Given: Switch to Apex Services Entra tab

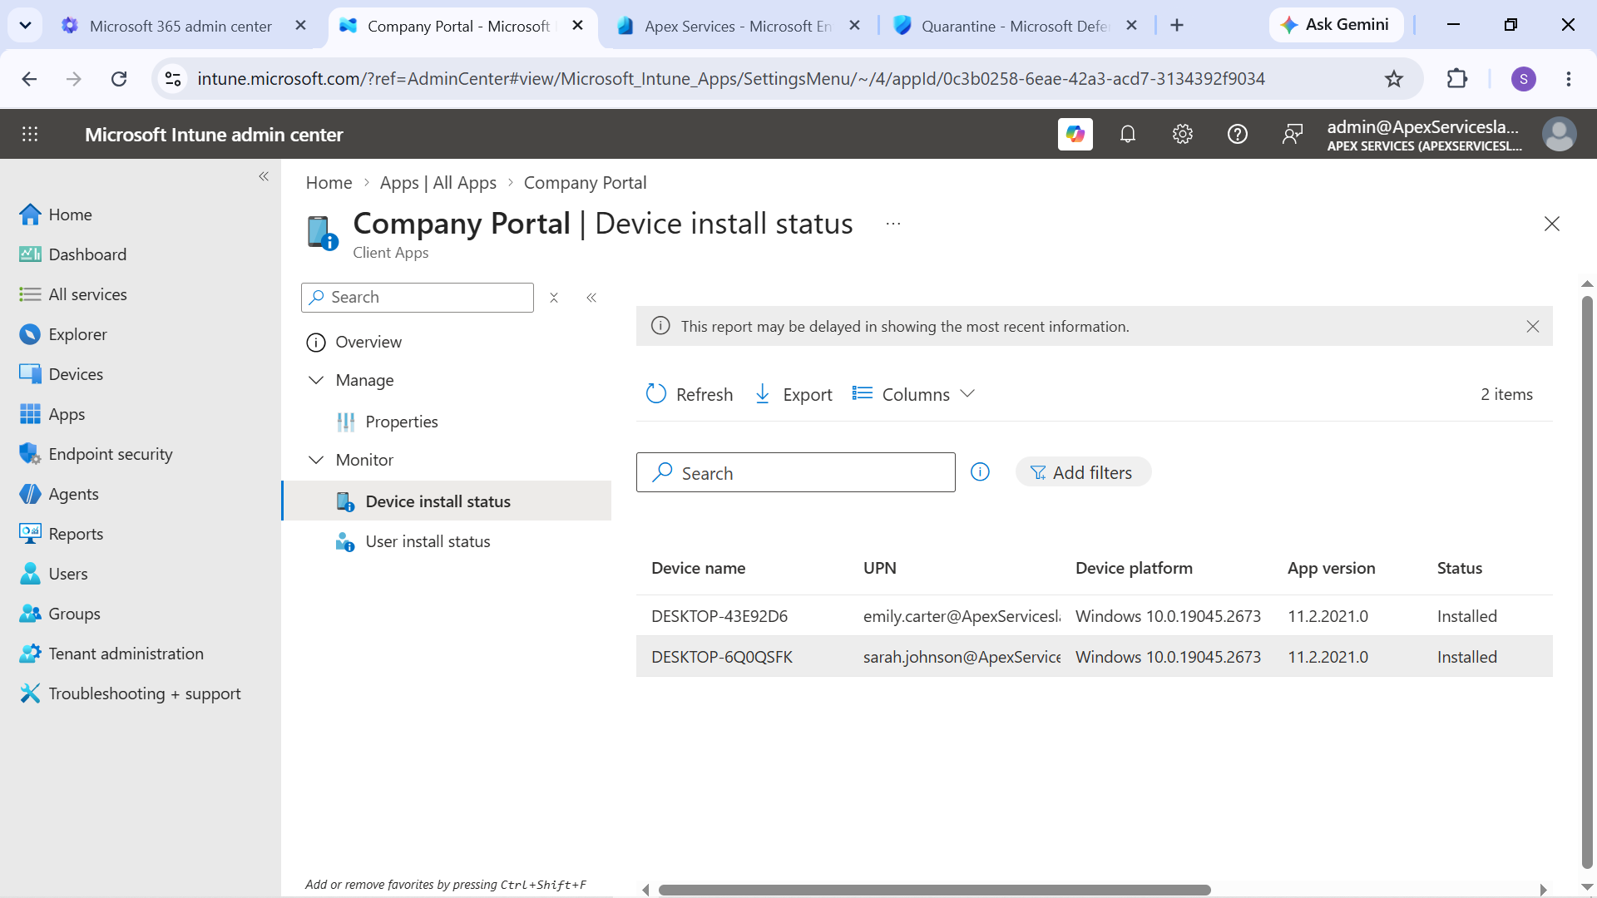Looking at the screenshot, I should pyautogui.click(x=737, y=26).
